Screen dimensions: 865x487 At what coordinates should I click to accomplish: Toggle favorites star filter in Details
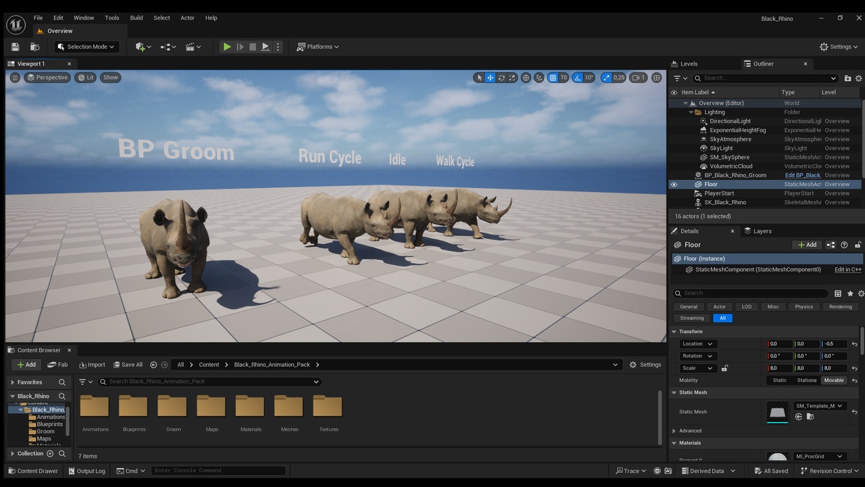pyautogui.click(x=850, y=294)
